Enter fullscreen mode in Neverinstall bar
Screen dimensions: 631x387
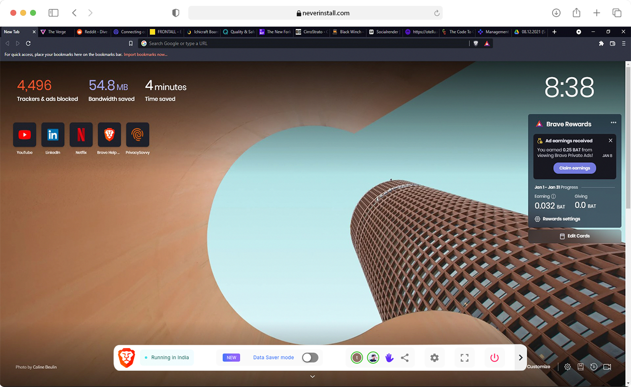pyautogui.click(x=464, y=358)
